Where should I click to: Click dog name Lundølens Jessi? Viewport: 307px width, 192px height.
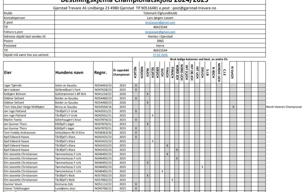(65, 189)
